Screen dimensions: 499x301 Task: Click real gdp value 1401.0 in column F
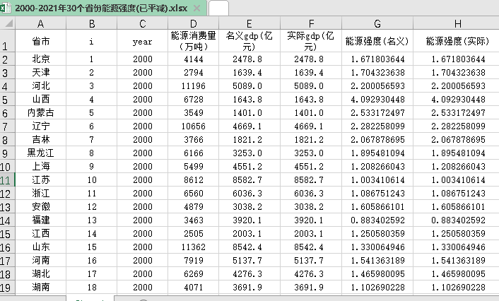pyautogui.click(x=311, y=112)
